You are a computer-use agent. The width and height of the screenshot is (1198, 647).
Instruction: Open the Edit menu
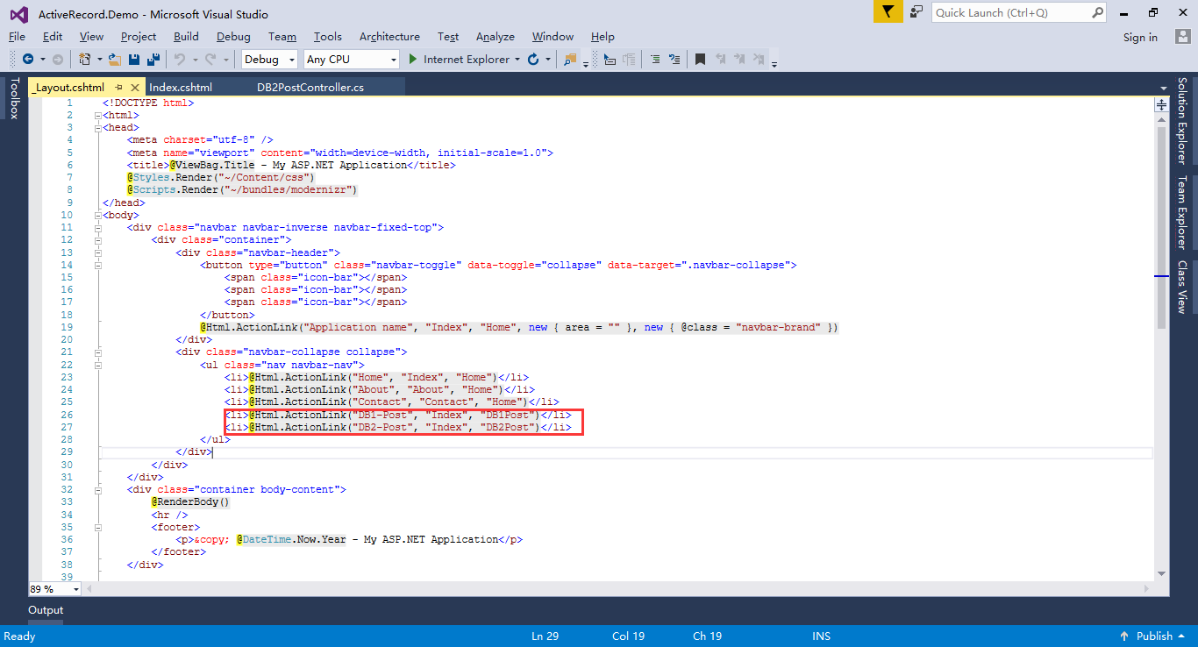click(x=53, y=37)
